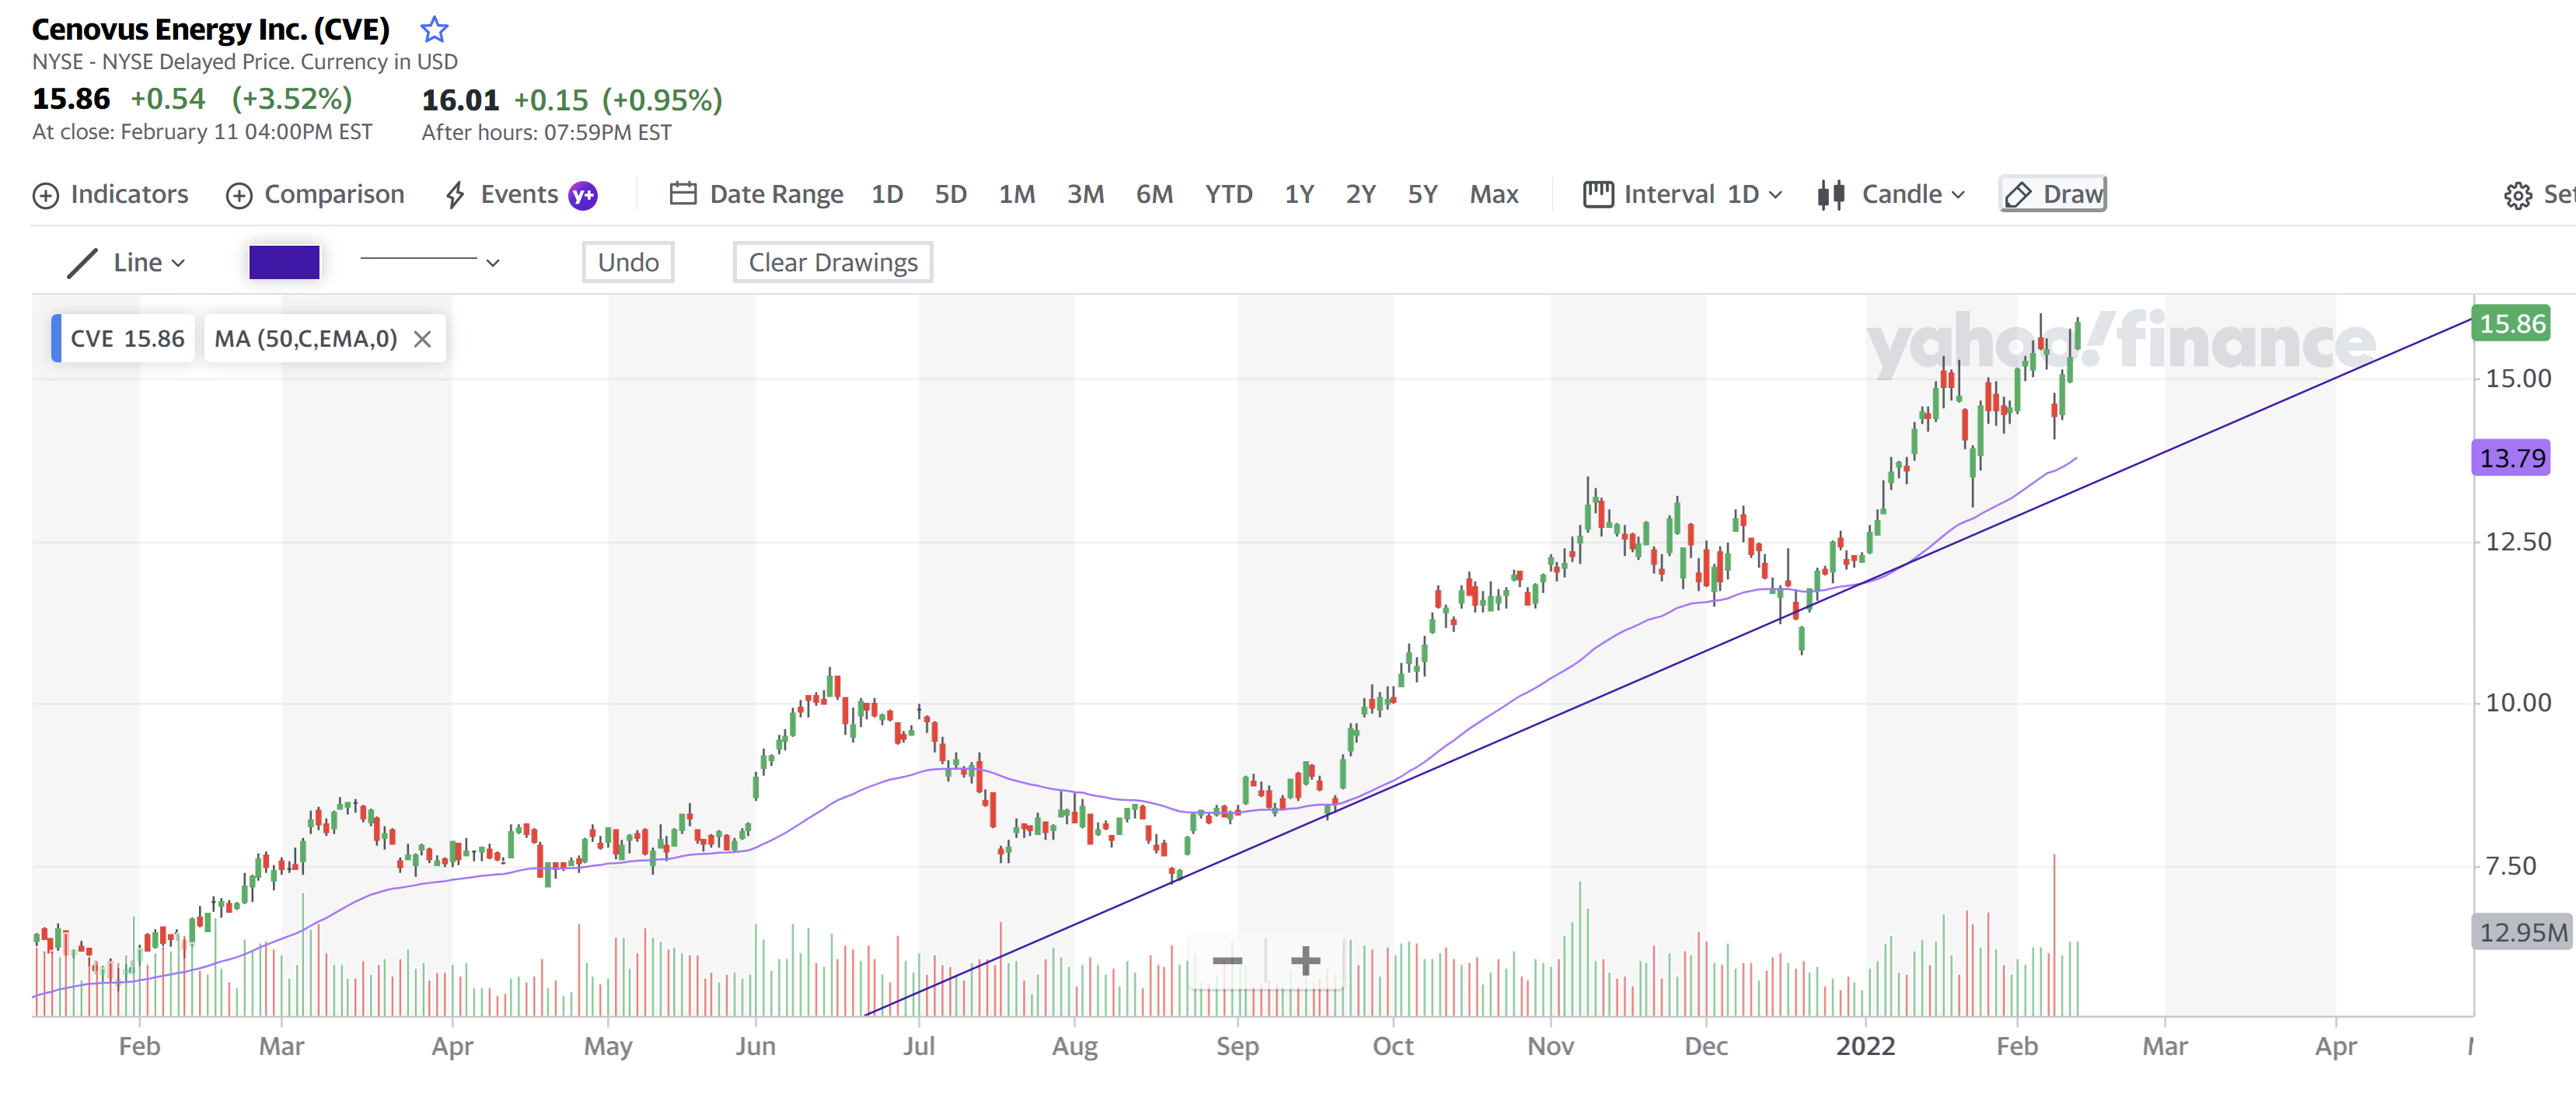Select the 6M date range
This screenshot has height=1111, width=2576.
[1154, 194]
